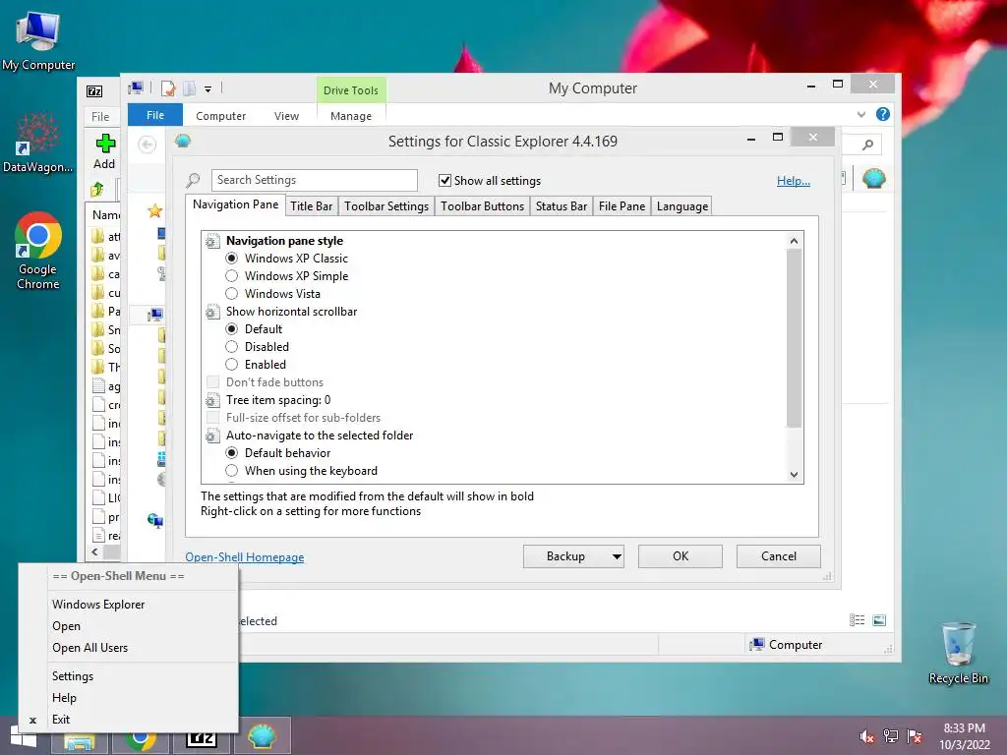
Task: Switch Explorer to details view icon
Action: [857, 620]
